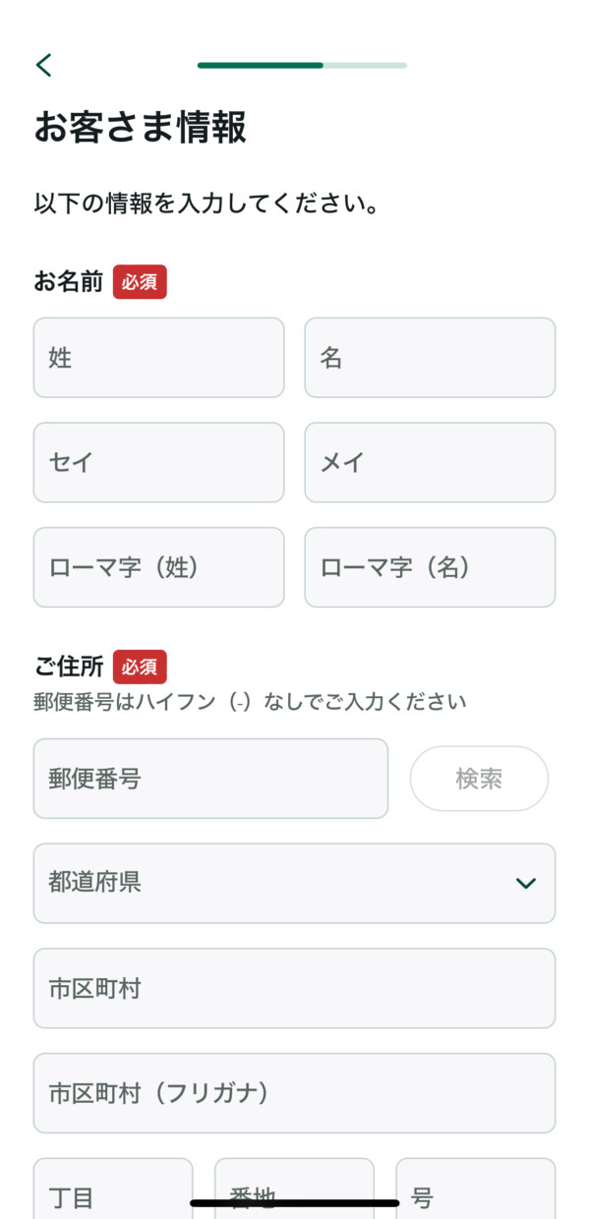
Task: Select the 名 input field
Action: 430,358
